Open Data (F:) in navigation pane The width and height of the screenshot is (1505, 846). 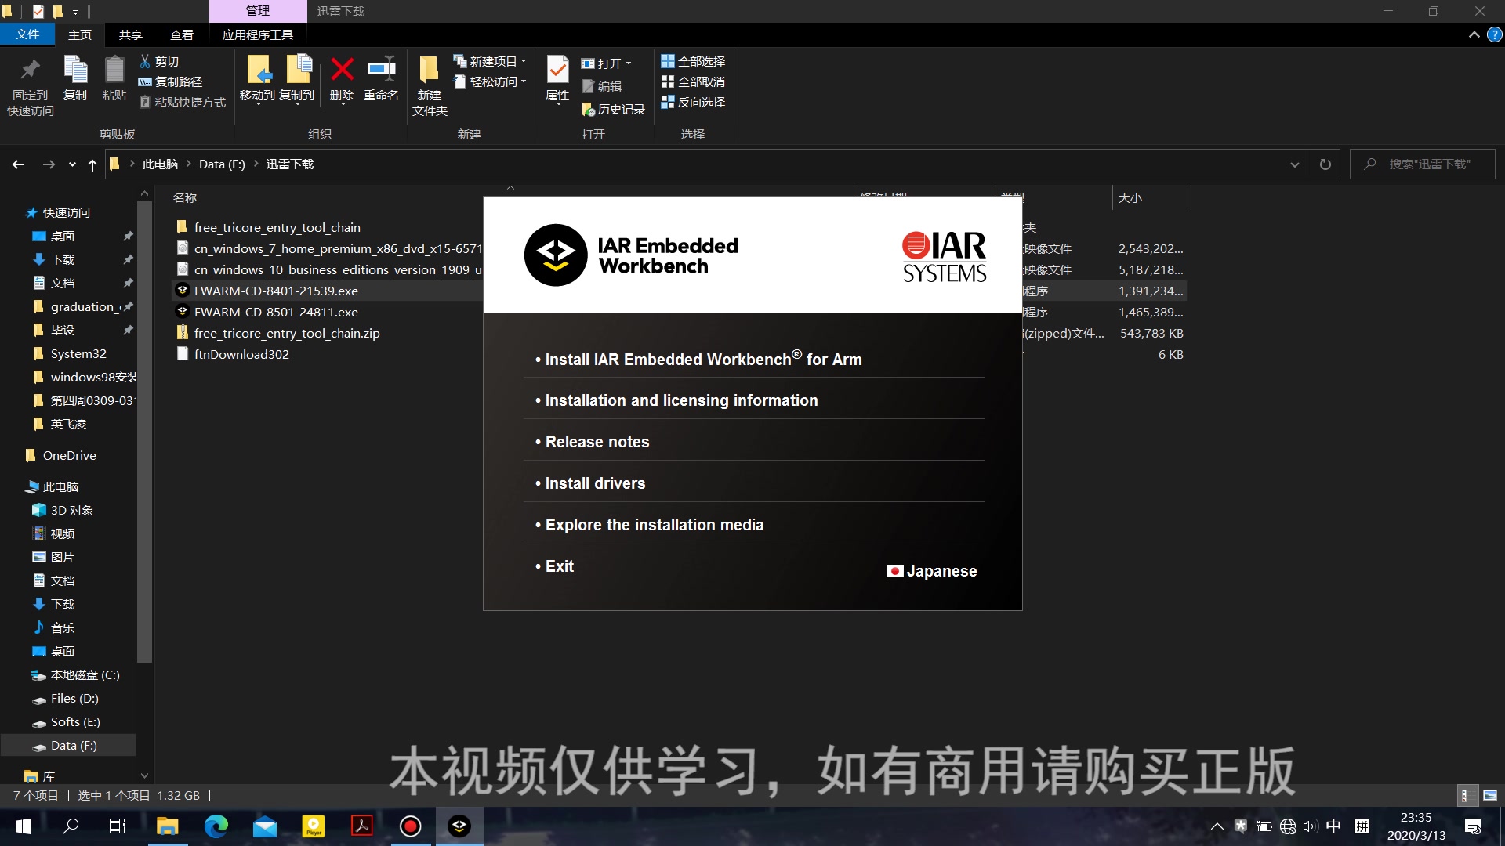[74, 746]
